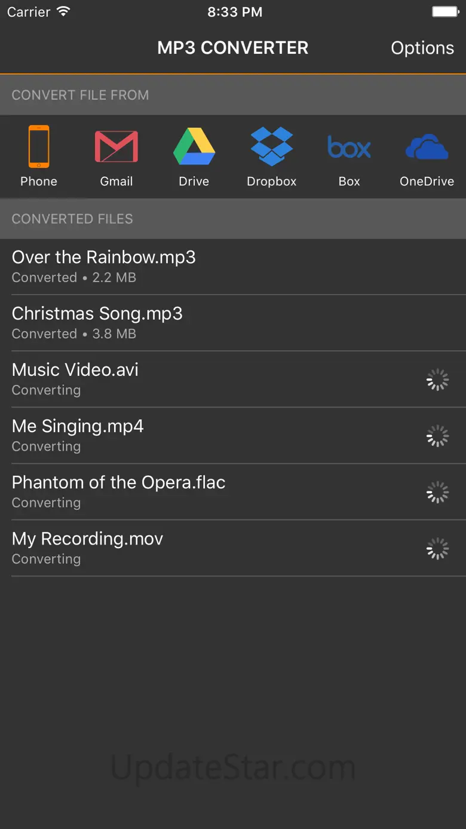The image size is (466, 829).
Task: Tap spinner beside Music Video.avi
Action: tap(437, 380)
